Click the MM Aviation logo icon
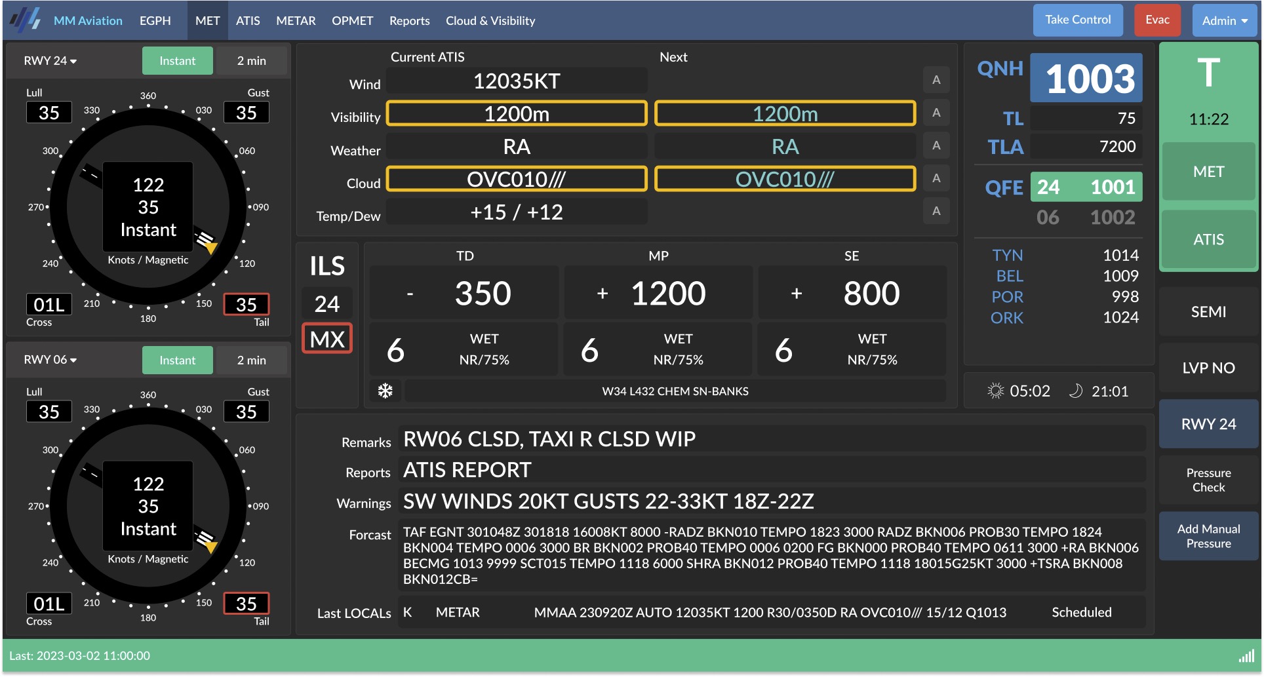Image resolution: width=1264 pixels, height=677 pixels. click(x=26, y=20)
